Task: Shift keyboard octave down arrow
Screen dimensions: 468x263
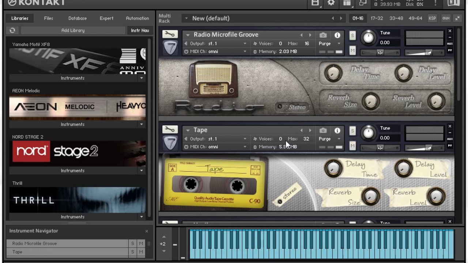Action: point(164,251)
